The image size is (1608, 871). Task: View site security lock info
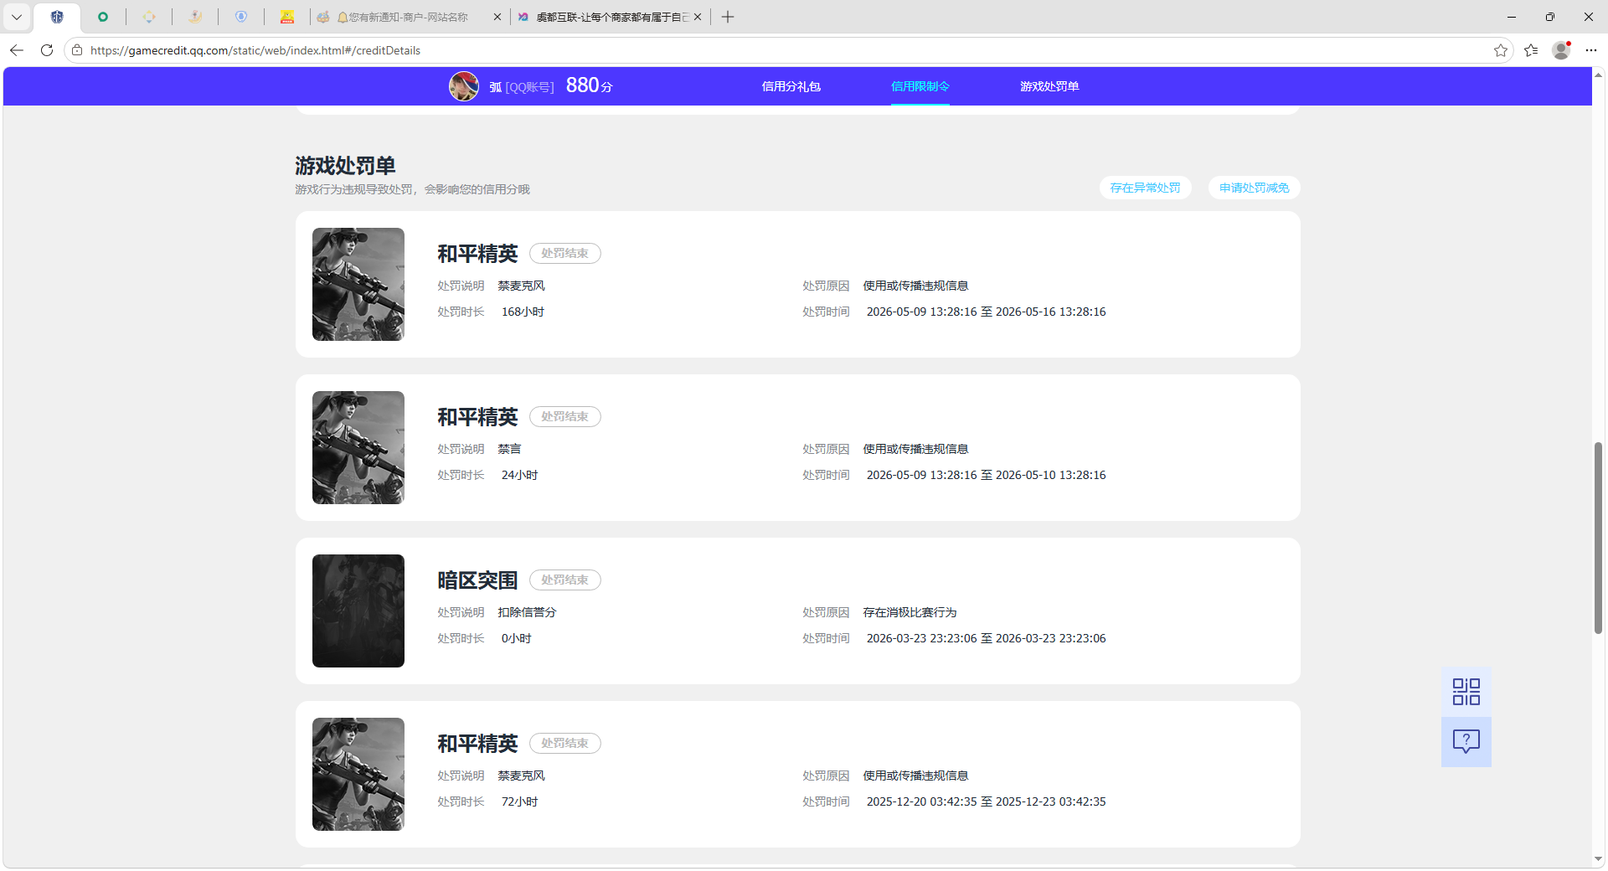pos(77,50)
